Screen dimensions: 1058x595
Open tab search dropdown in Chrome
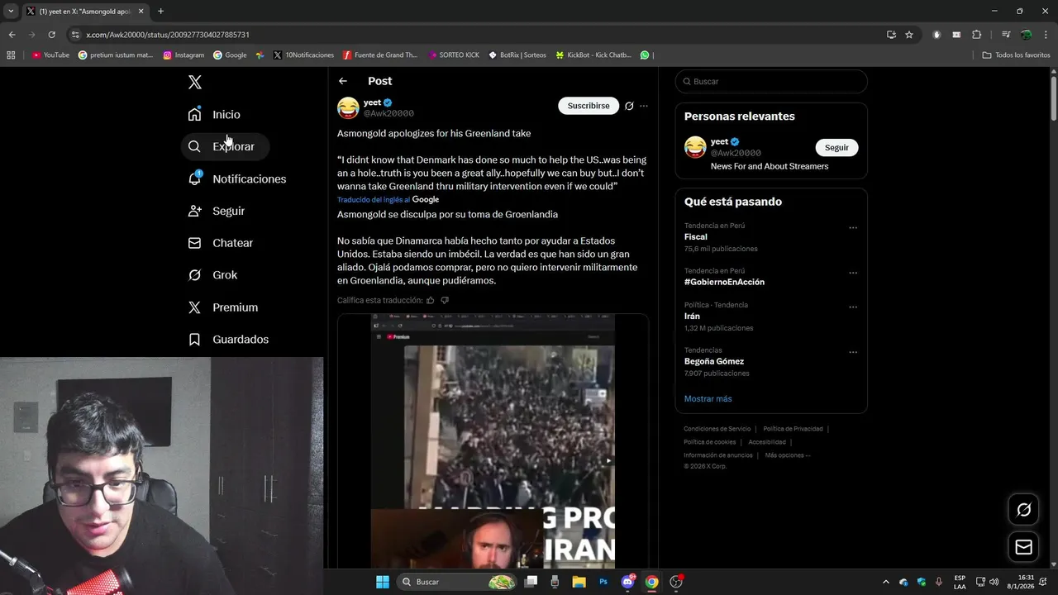point(11,12)
